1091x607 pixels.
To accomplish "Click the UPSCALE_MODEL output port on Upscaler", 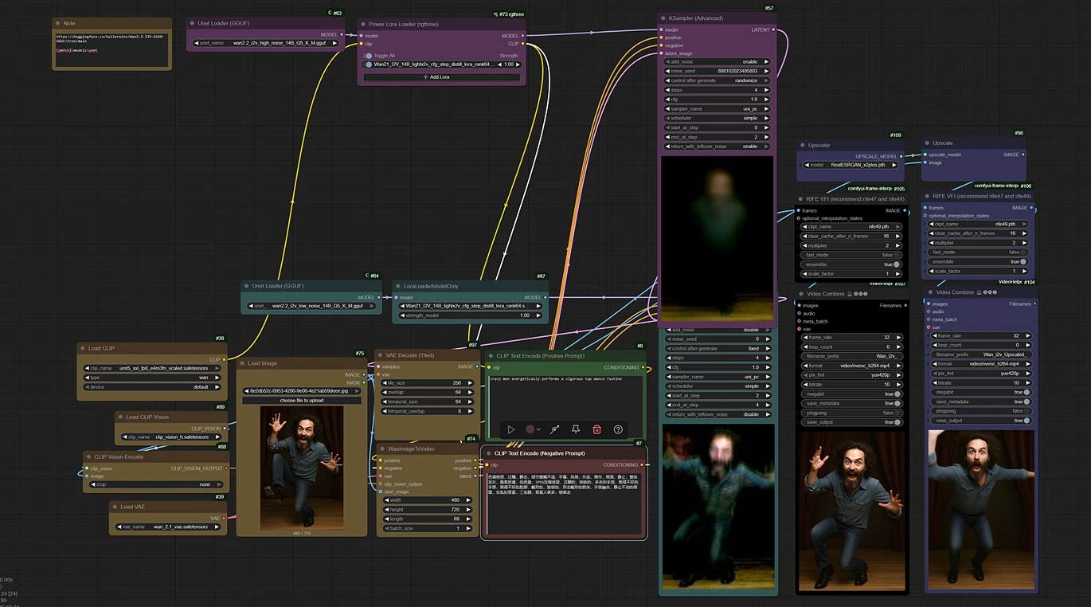I will click(x=902, y=156).
